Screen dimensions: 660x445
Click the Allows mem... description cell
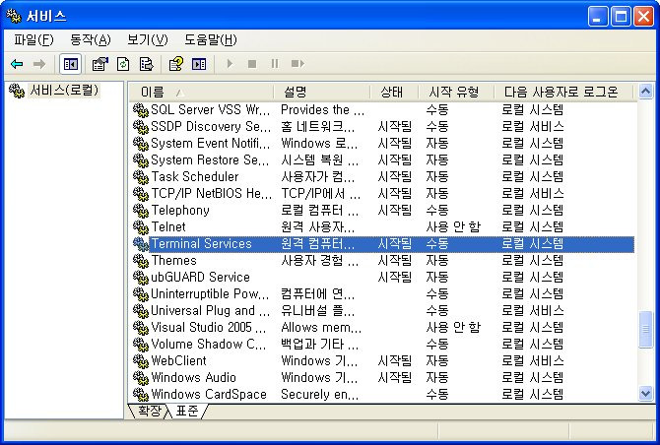click(321, 328)
